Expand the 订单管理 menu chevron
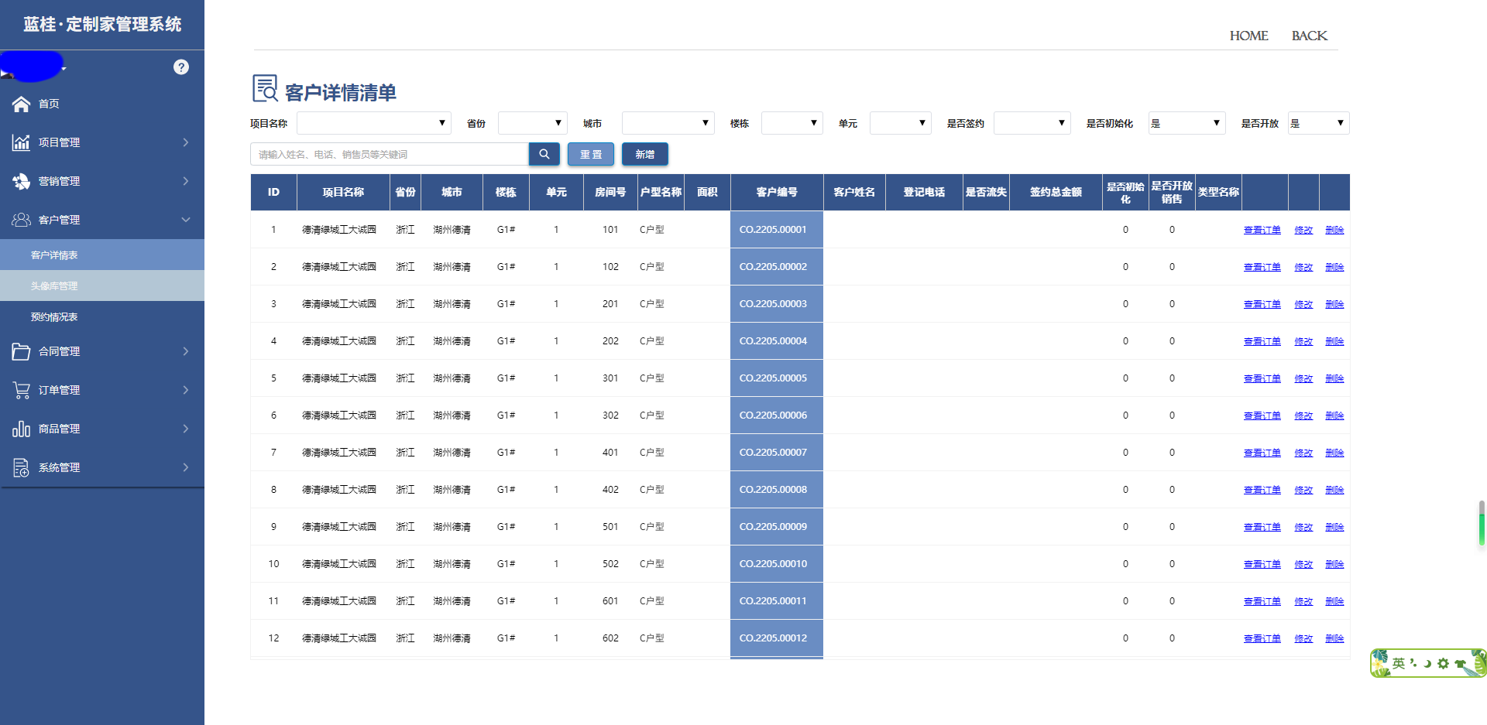The height and width of the screenshot is (725, 1487). pos(186,390)
